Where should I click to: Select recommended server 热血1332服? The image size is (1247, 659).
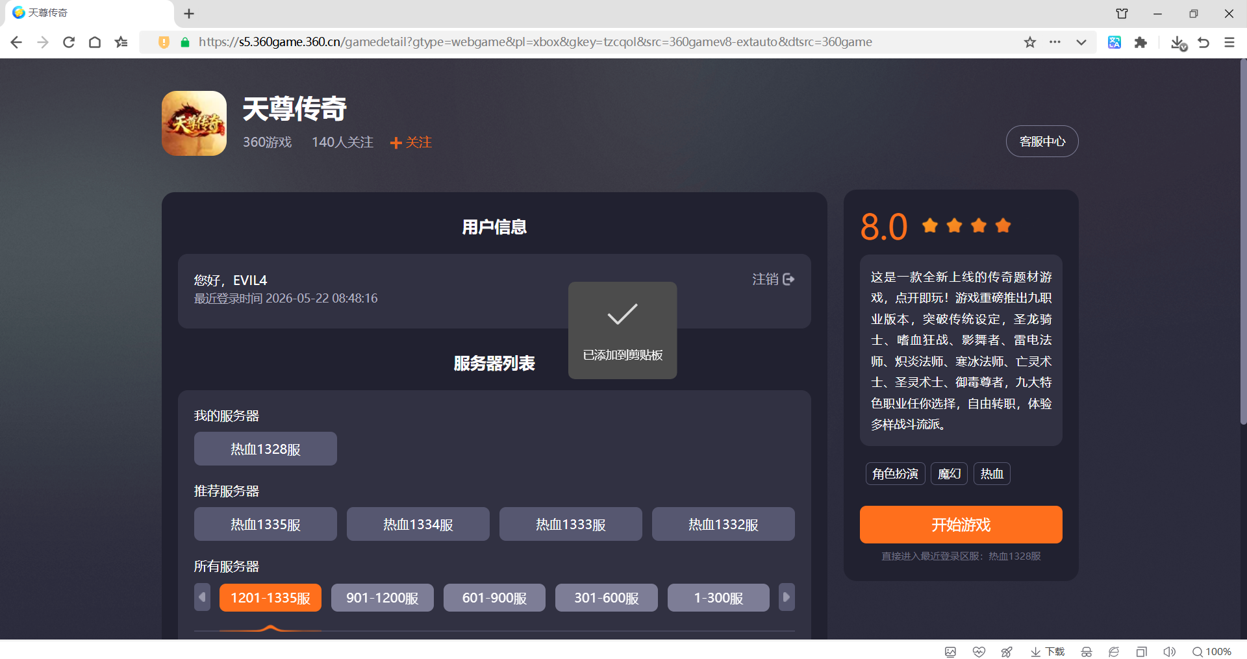[x=723, y=524]
